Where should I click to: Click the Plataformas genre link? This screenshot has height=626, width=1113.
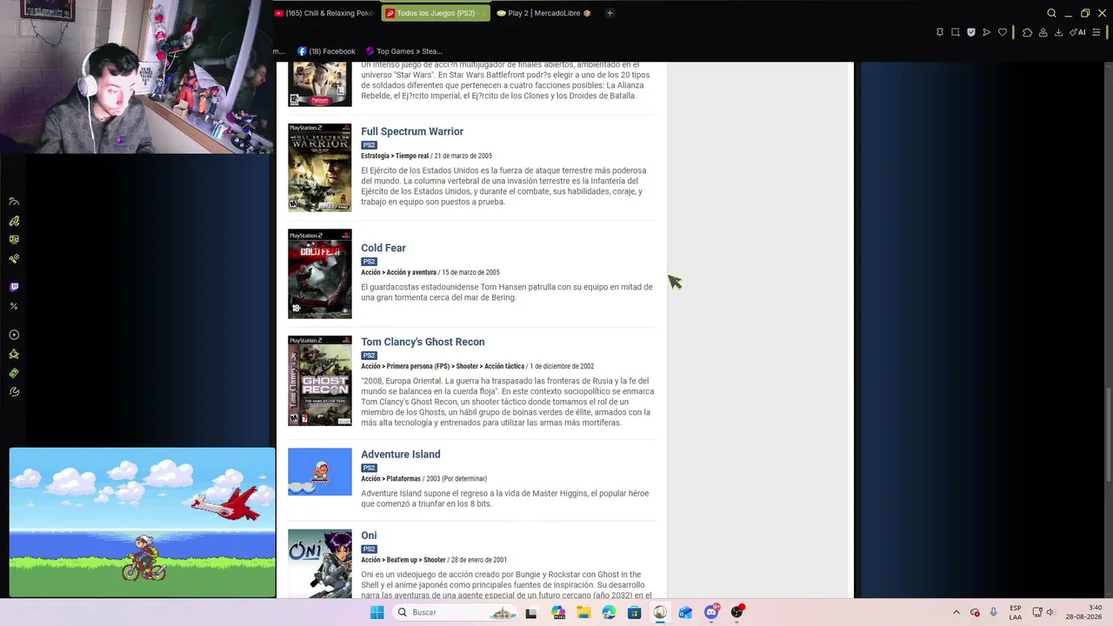(403, 479)
